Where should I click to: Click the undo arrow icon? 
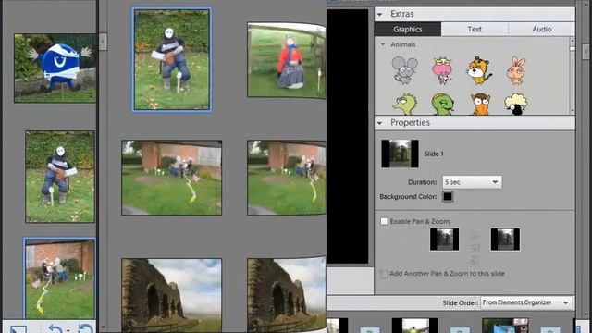coord(55,328)
